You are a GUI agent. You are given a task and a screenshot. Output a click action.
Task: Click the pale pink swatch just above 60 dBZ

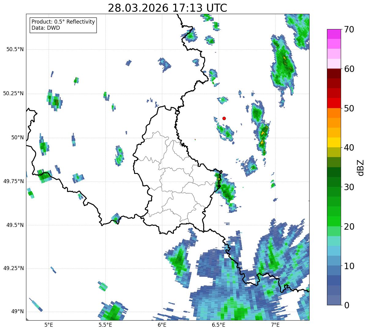click(x=334, y=64)
